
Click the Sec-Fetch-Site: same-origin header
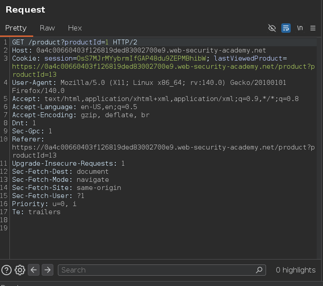(66, 188)
